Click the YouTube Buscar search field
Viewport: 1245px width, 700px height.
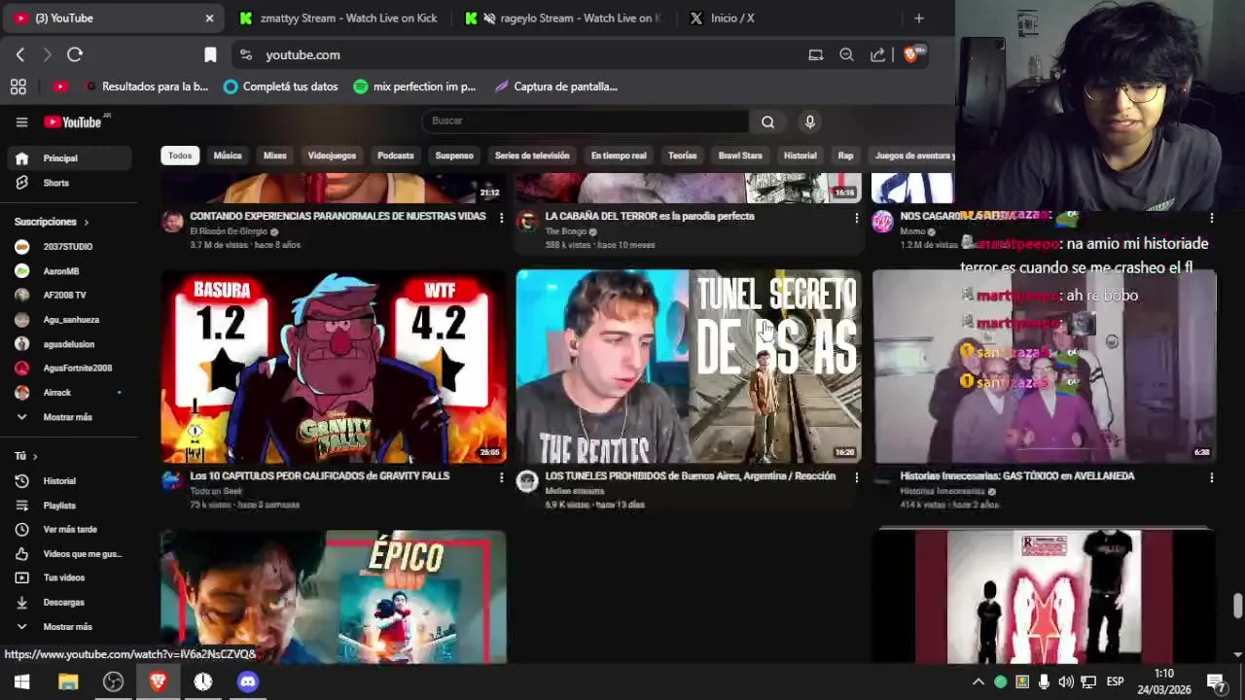point(586,122)
